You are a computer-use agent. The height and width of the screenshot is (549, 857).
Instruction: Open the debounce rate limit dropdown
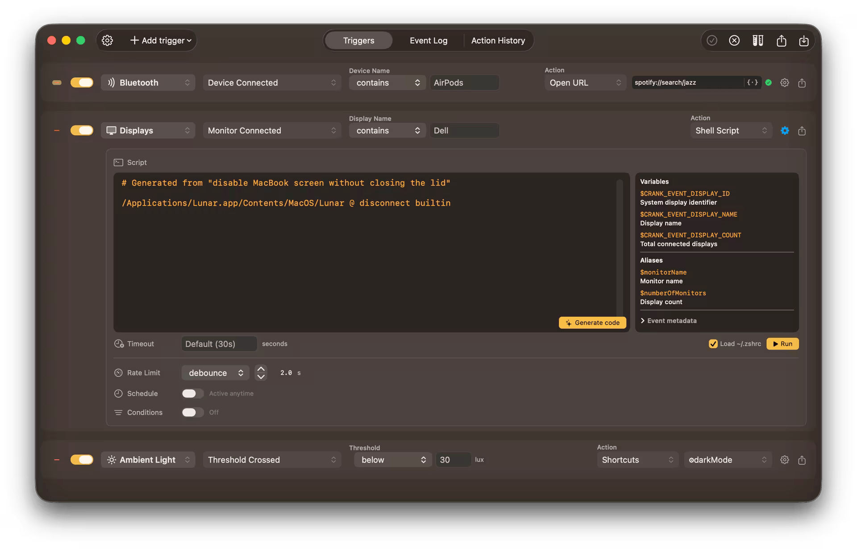(x=215, y=373)
